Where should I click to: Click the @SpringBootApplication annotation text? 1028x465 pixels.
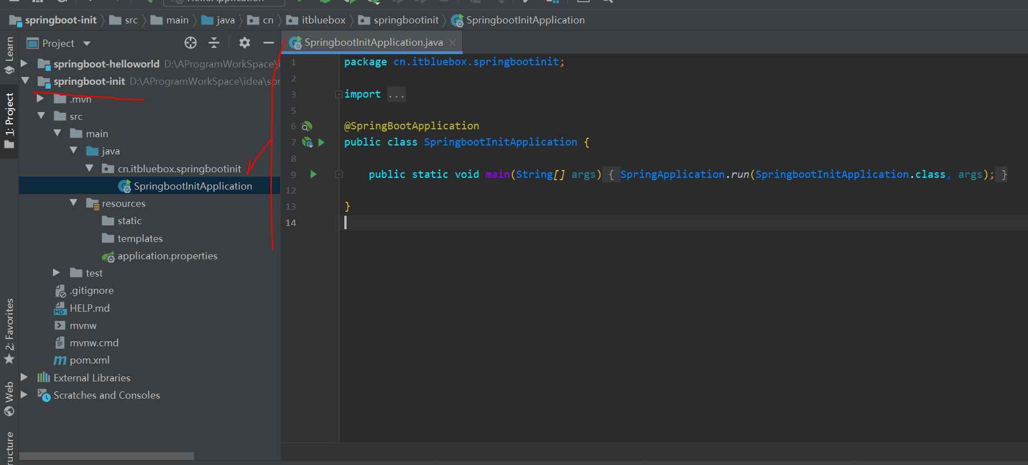[x=411, y=126]
